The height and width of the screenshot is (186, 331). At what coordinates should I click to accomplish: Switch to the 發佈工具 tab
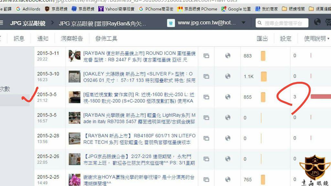pos(106,38)
